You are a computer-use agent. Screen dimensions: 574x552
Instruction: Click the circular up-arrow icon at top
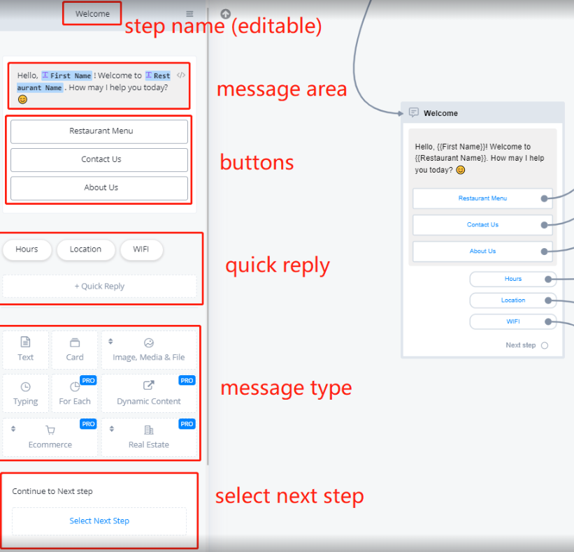tap(225, 14)
